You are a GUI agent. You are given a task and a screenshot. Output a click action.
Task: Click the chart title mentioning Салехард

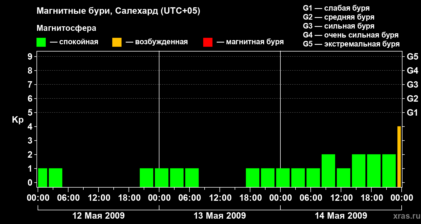point(118,11)
